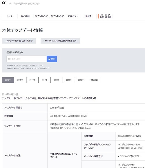The height and width of the screenshot is (168, 145).
Task: Open the Eマウントレンズ navigation item
Action: click(x=41, y=16)
